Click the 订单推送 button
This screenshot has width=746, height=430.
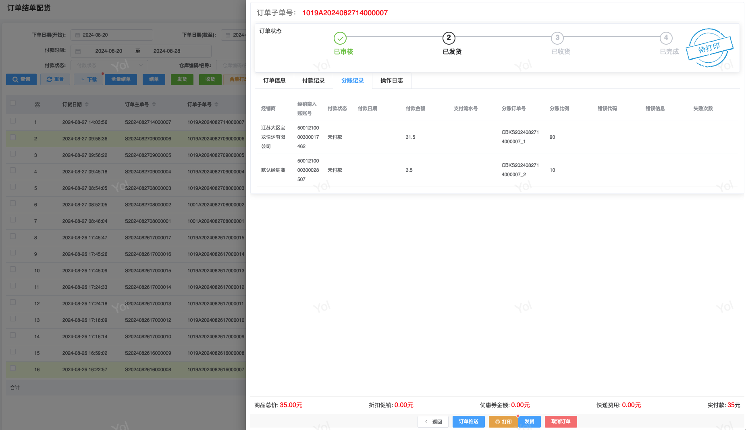click(468, 422)
